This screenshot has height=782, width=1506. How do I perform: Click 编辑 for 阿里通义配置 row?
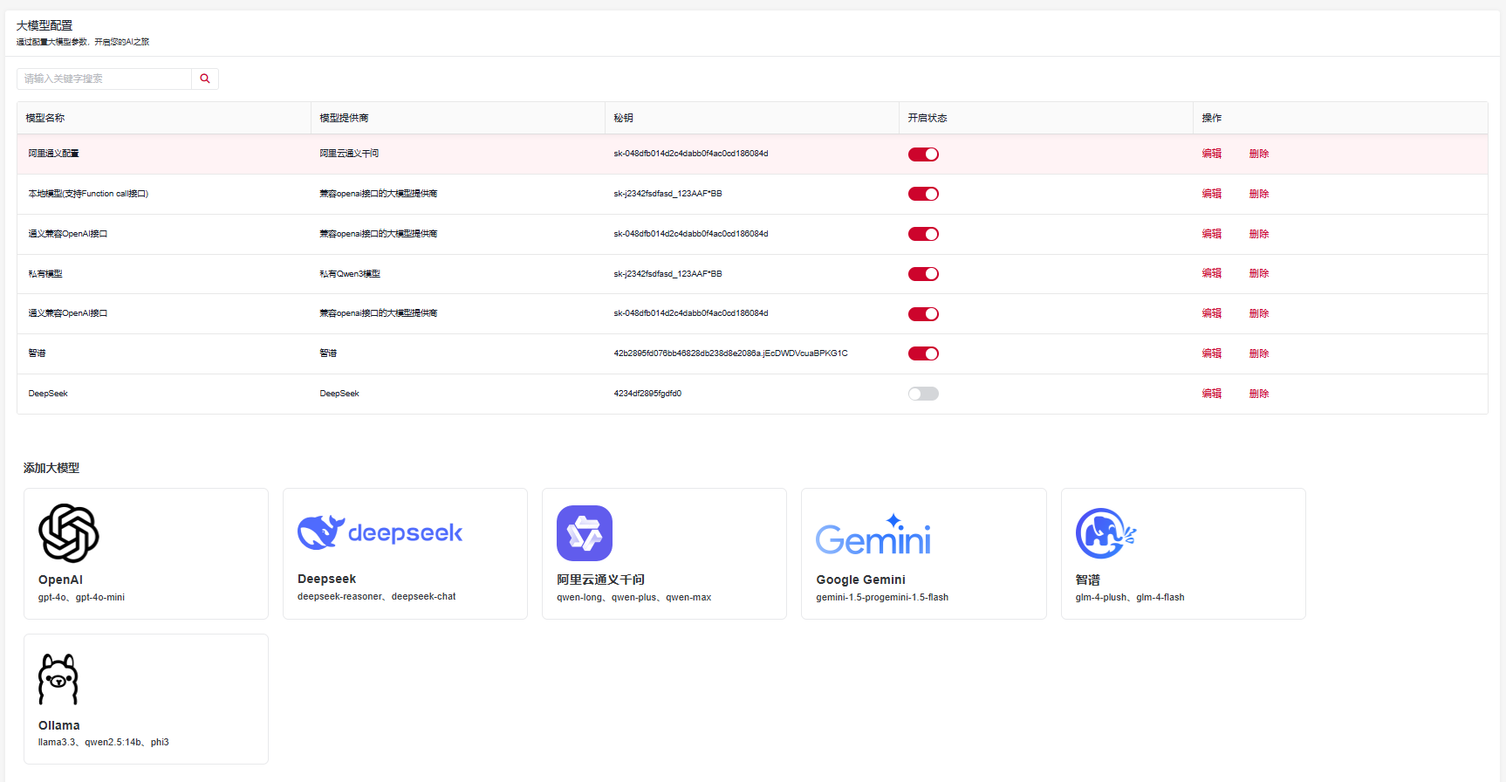click(1211, 154)
